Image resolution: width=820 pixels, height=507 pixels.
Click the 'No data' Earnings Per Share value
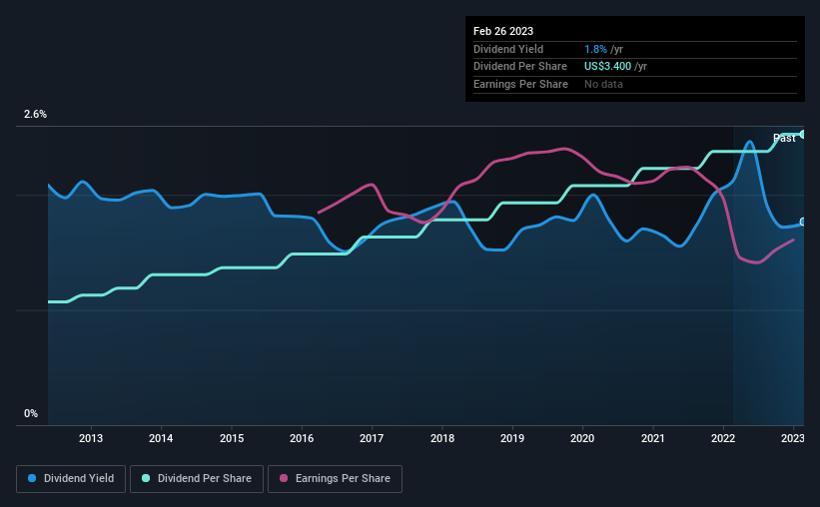603,84
